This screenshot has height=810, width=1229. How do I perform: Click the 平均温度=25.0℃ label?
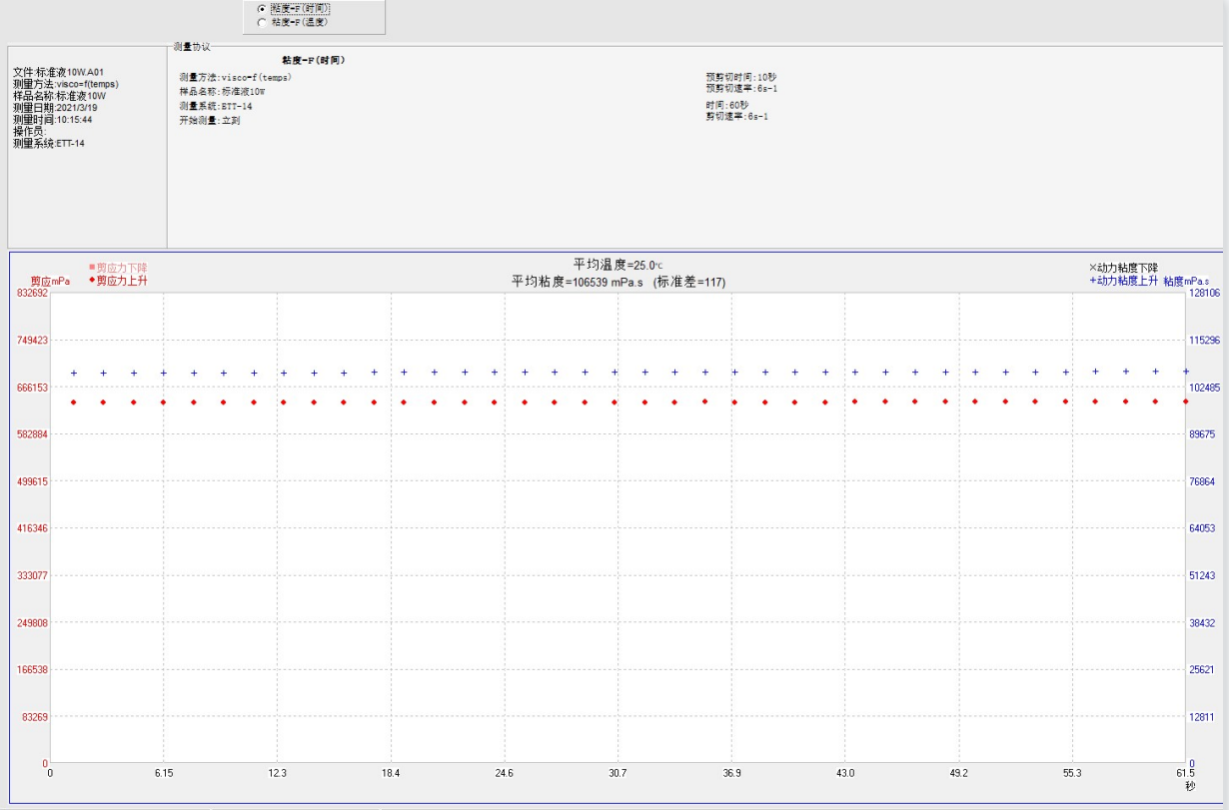(x=617, y=265)
